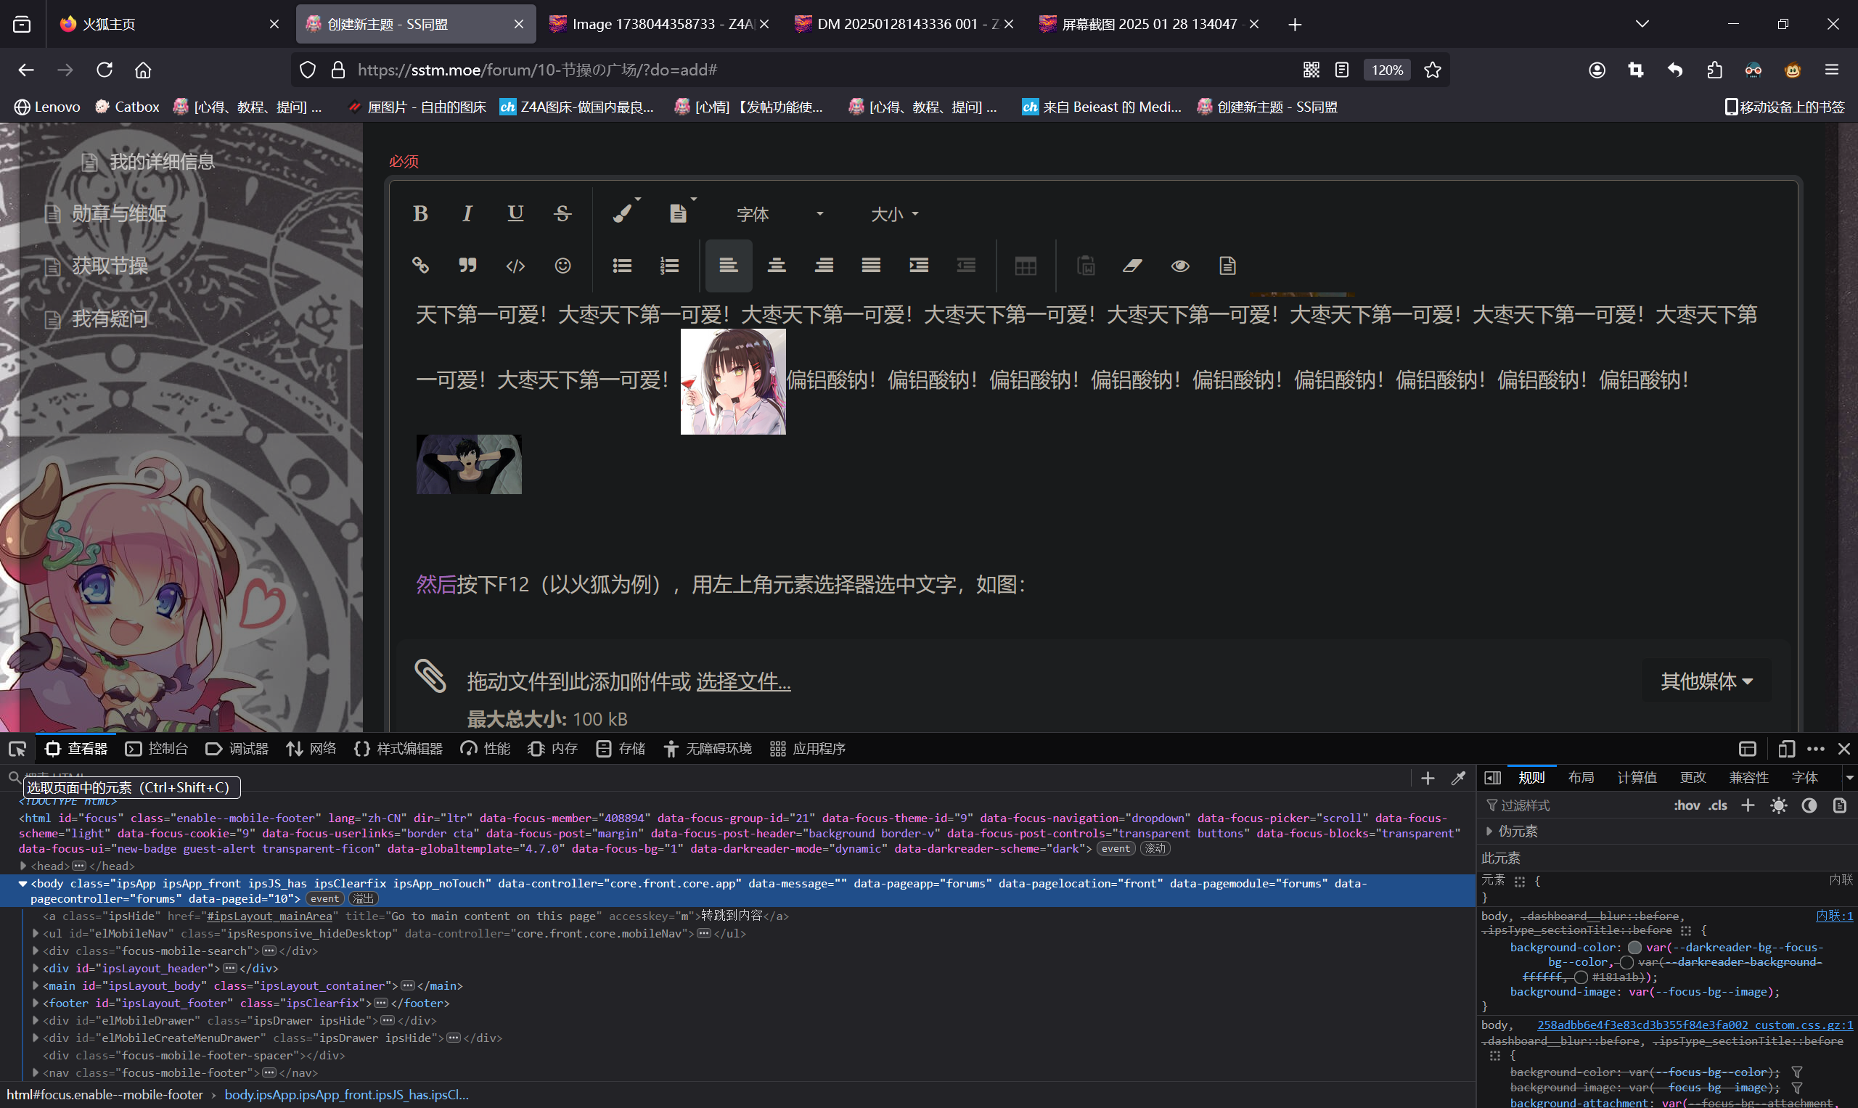Expand the ipsLayout_body main node
The width and height of the screenshot is (1858, 1108).
[35, 985]
